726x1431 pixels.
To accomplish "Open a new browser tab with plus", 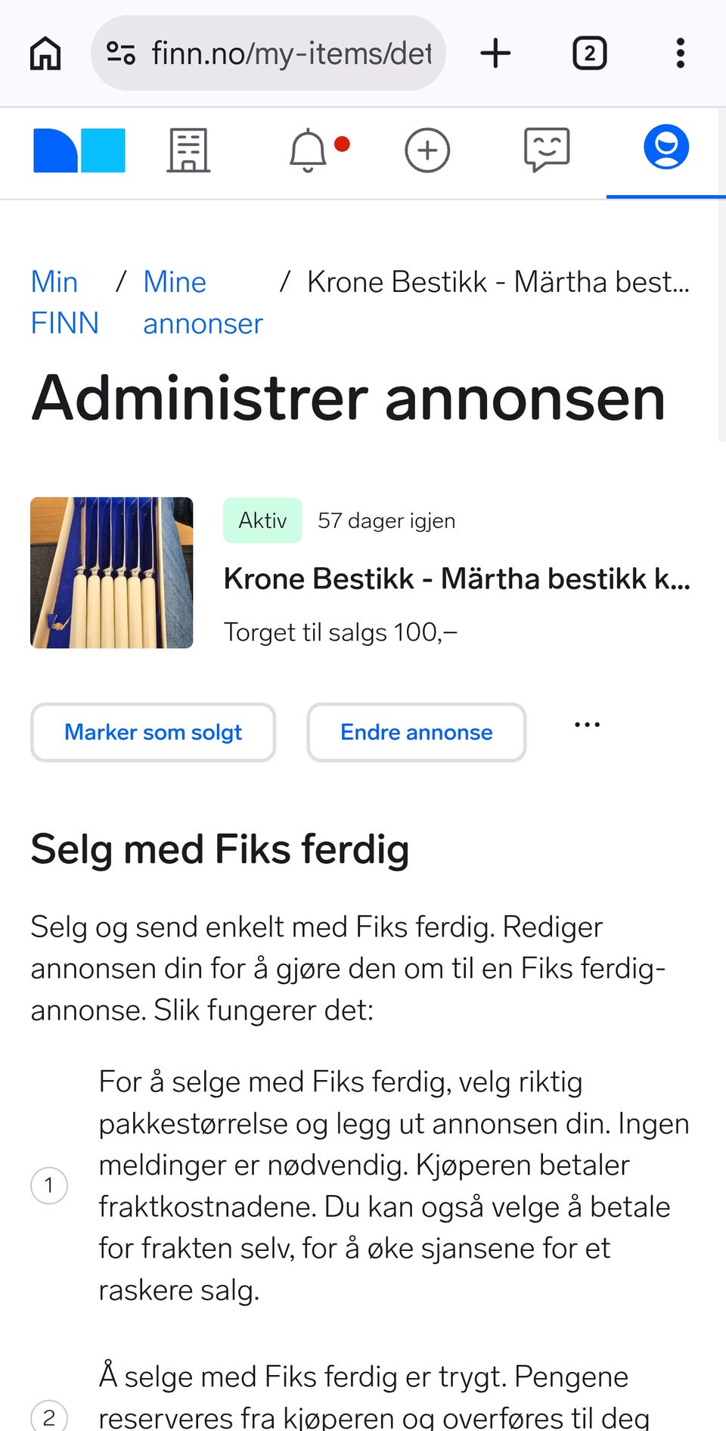I will coord(495,54).
